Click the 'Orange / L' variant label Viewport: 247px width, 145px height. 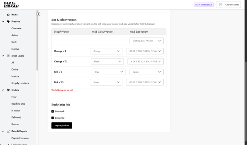pos(60,51)
